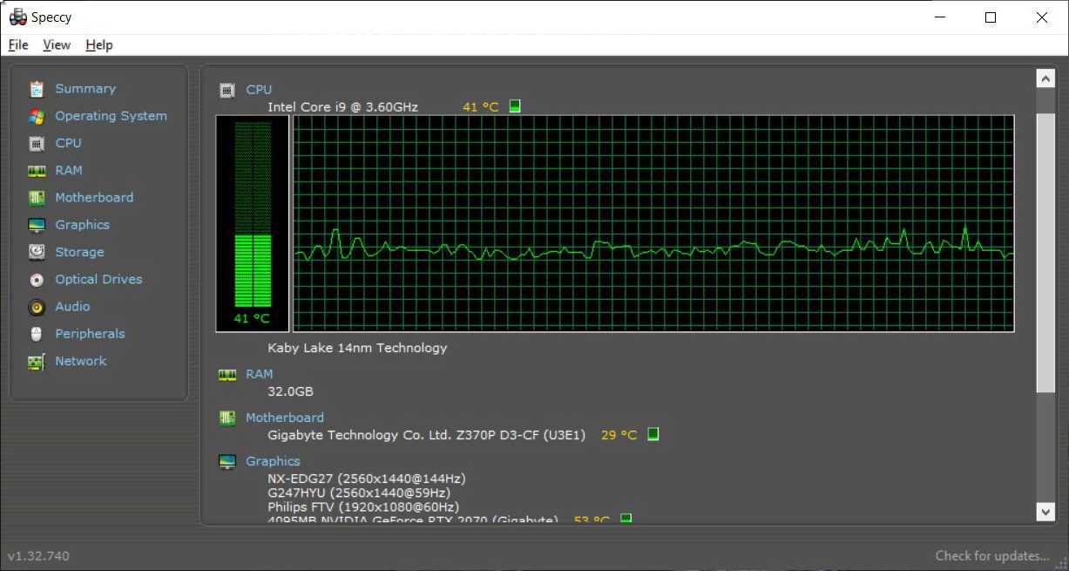Click the Audio speaker icon in sidebar
Image resolution: width=1069 pixels, height=571 pixels.
[x=37, y=307]
